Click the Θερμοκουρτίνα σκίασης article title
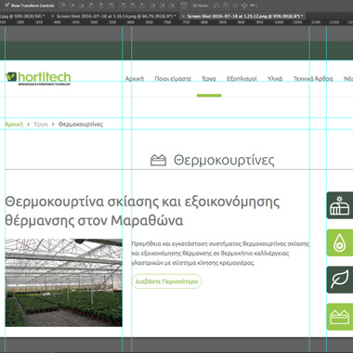The width and height of the screenshot is (353, 353). pos(142,211)
